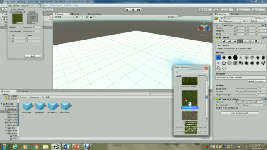Open the Help menu
Viewport: 267px width, 150px height.
(x=76, y=5)
